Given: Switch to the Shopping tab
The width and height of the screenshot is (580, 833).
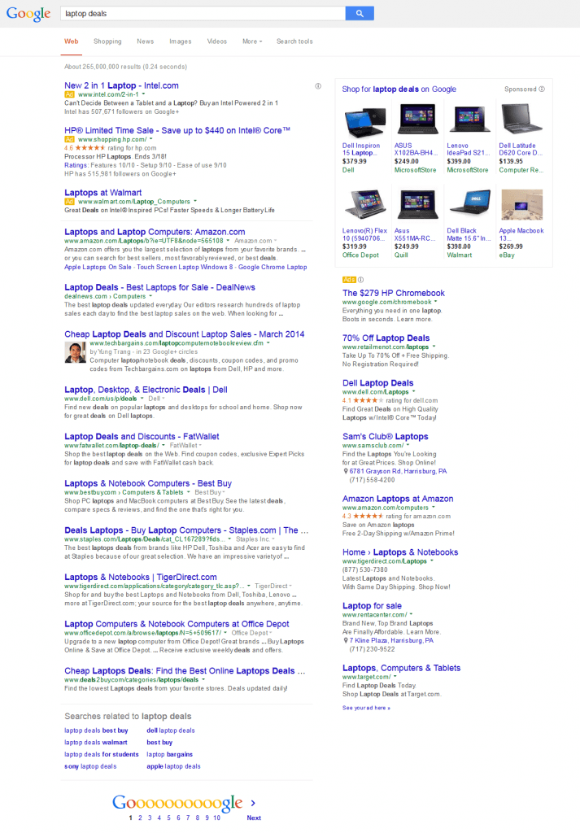Looking at the screenshot, I should click(x=107, y=41).
